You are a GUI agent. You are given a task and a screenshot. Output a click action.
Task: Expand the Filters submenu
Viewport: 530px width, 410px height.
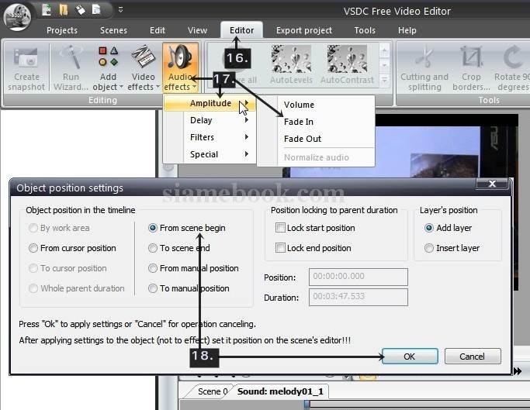click(x=210, y=137)
